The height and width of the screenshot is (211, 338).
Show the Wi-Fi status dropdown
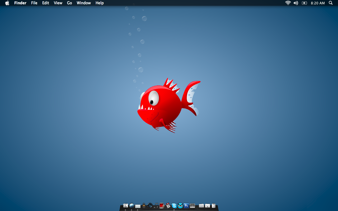click(288, 3)
